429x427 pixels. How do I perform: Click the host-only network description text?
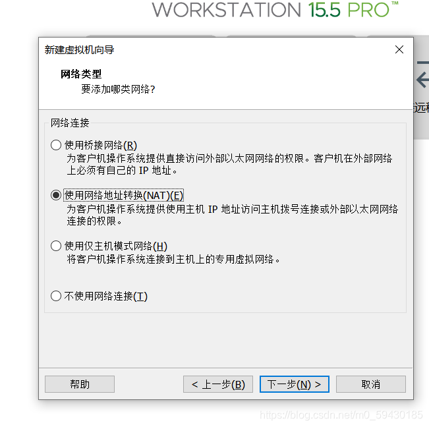click(173, 259)
